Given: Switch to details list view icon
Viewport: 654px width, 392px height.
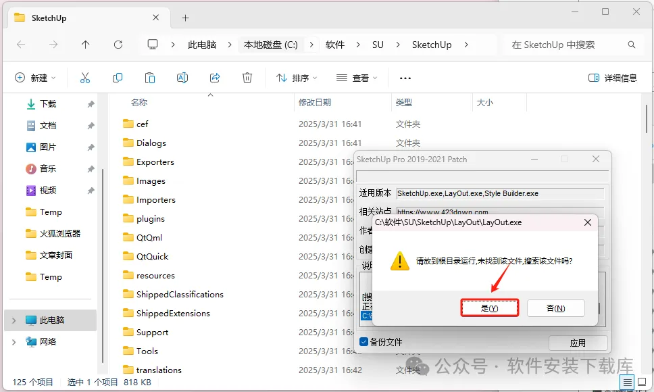Looking at the screenshot, I should [x=627, y=382].
